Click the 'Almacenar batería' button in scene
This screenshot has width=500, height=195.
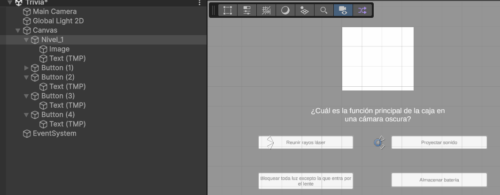[x=439, y=180]
